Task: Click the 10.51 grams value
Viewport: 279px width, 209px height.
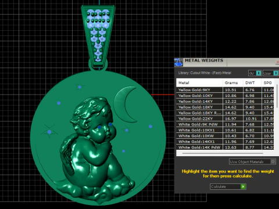Action: click(231, 90)
